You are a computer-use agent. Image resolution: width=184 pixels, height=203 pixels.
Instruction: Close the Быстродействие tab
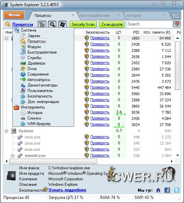click(119, 15)
